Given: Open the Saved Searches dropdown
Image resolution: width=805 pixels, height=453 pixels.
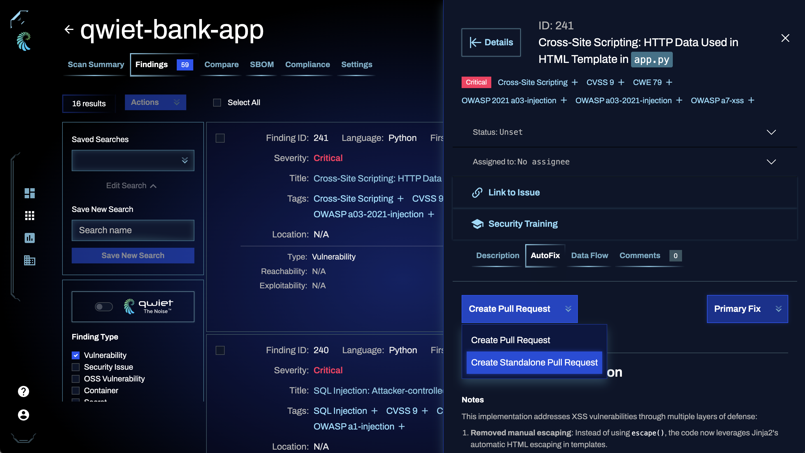Looking at the screenshot, I should tap(133, 160).
